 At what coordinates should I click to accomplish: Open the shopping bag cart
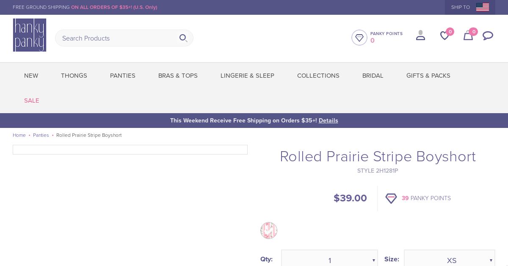coord(468,36)
